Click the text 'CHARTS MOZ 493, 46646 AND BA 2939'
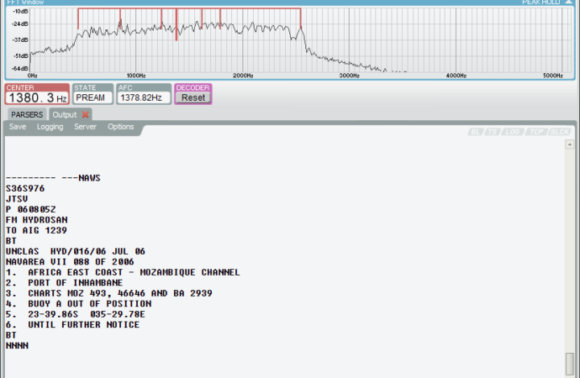 coord(120,293)
